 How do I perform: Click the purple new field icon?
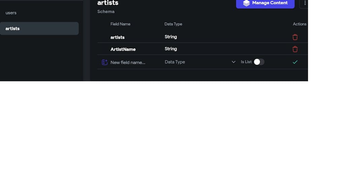(104, 62)
